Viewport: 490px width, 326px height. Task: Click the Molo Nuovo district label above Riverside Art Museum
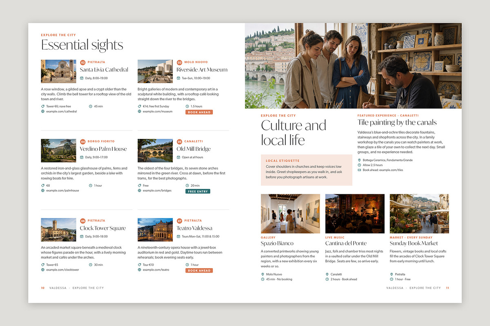pos(196,62)
